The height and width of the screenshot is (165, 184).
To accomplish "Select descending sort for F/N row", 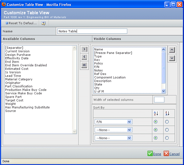I will 167,122.
